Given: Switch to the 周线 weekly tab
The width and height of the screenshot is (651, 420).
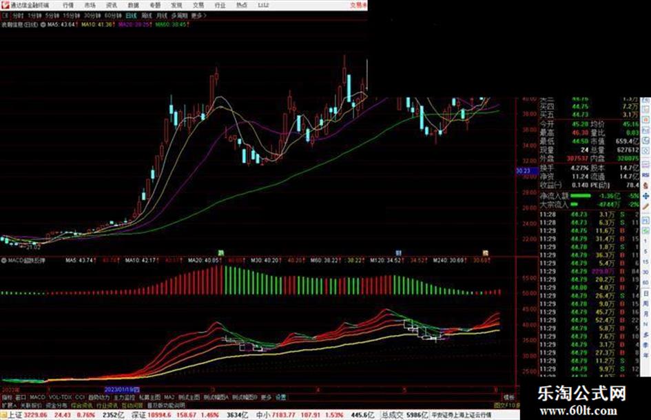Looking at the screenshot, I should click(x=147, y=15).
